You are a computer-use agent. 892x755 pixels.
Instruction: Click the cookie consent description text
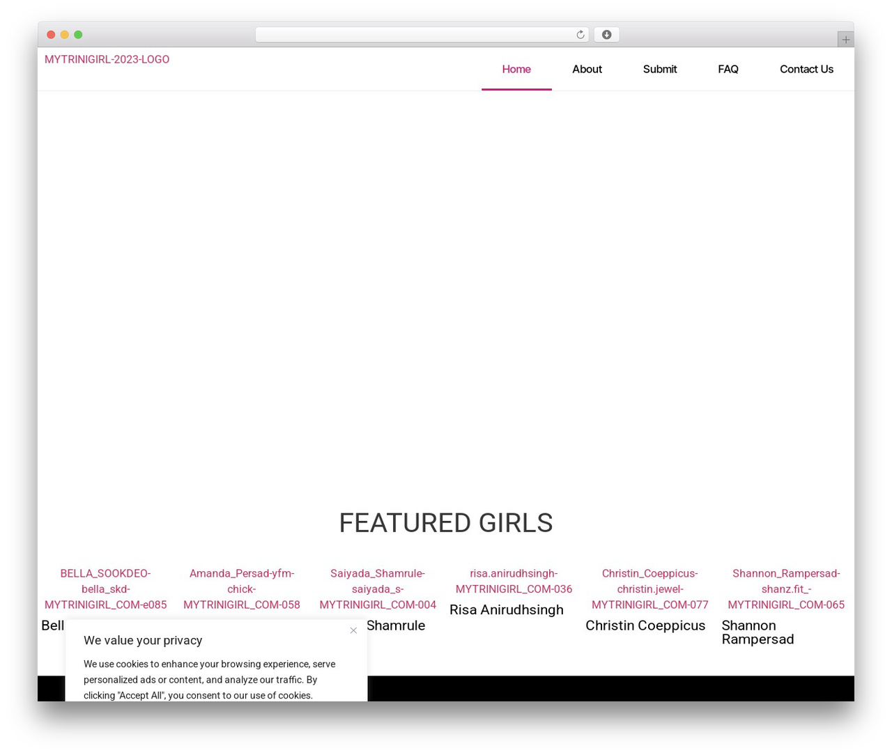(209, 680)
